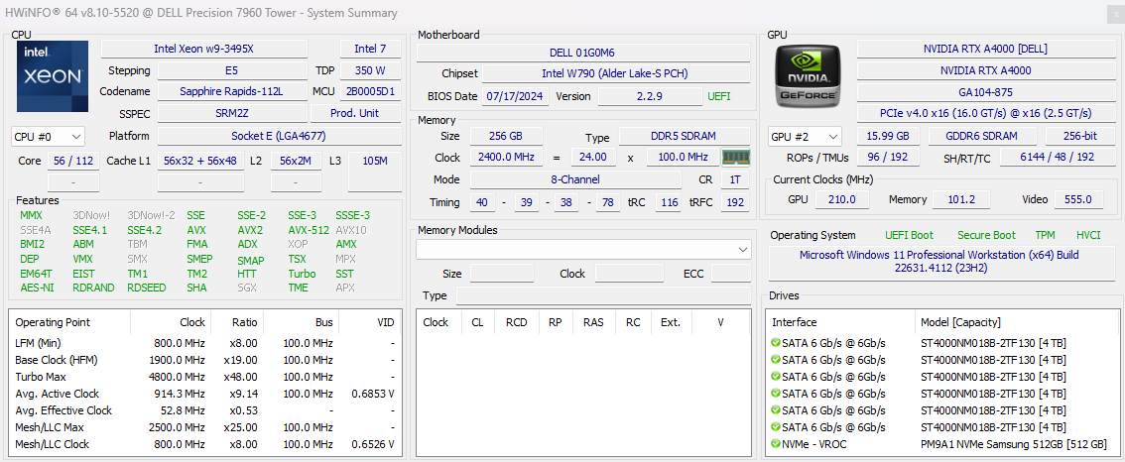Click the AES-NI feature label
This screenshot has height=462, width=1125.
37,288
